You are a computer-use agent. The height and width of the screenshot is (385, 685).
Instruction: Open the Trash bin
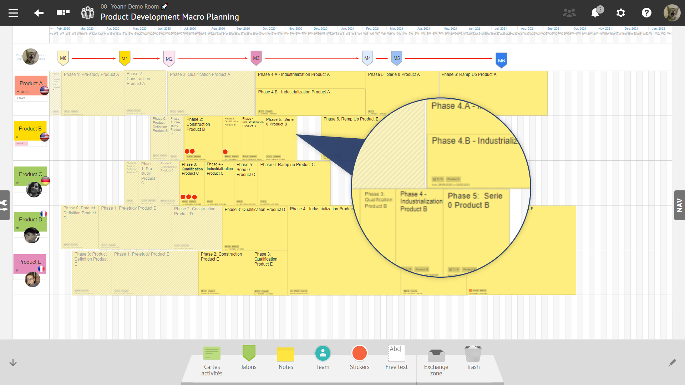tap(473, 358)
